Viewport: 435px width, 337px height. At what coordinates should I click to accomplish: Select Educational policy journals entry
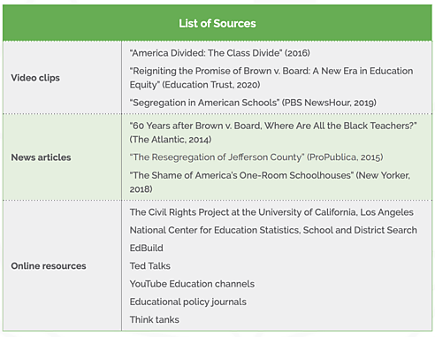pos(188,302)
